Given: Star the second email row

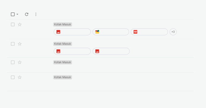Looking at the screenshot, I should point(20,44).
